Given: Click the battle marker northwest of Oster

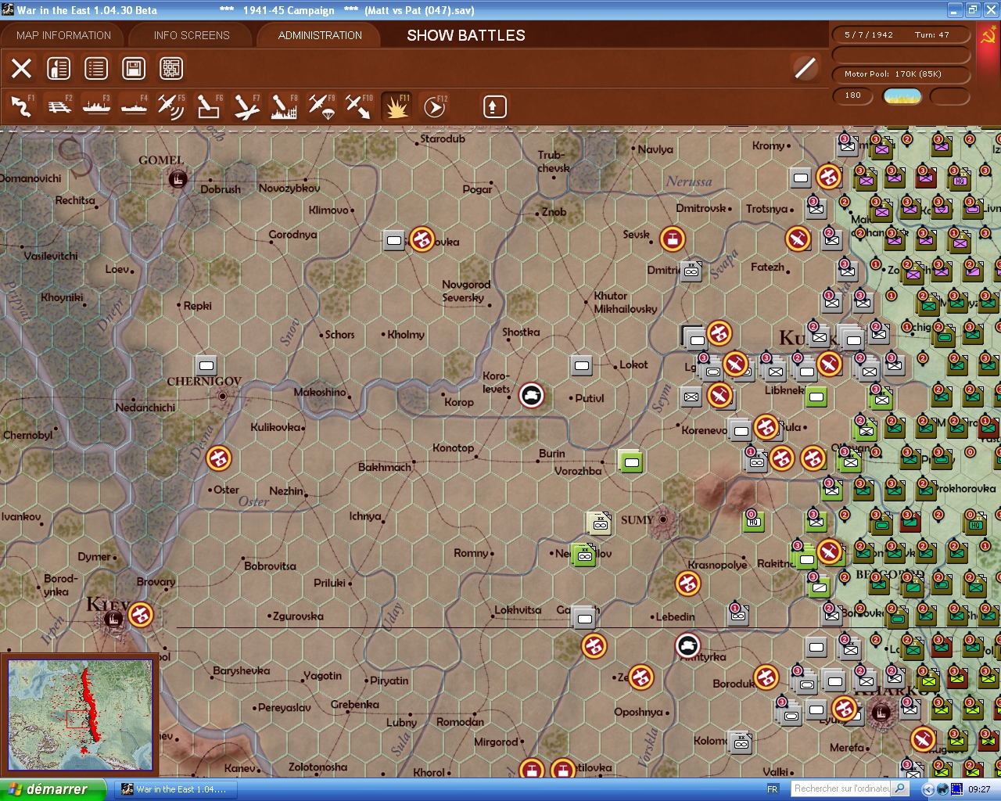Looking at the screenshot, I should click(219, 458).
